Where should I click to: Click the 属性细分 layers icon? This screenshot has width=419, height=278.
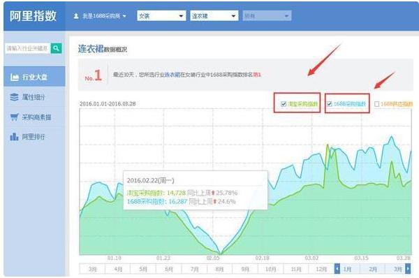(14, 97)
